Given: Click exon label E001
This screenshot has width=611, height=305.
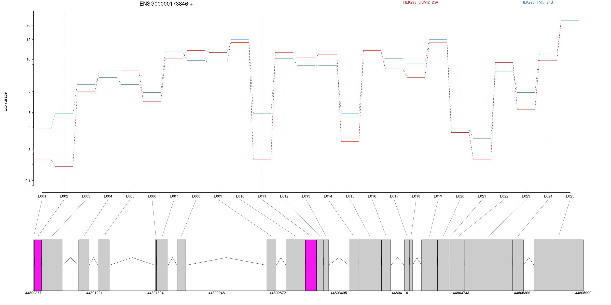Looking at the screenshot, I should [x=42, y=196].
